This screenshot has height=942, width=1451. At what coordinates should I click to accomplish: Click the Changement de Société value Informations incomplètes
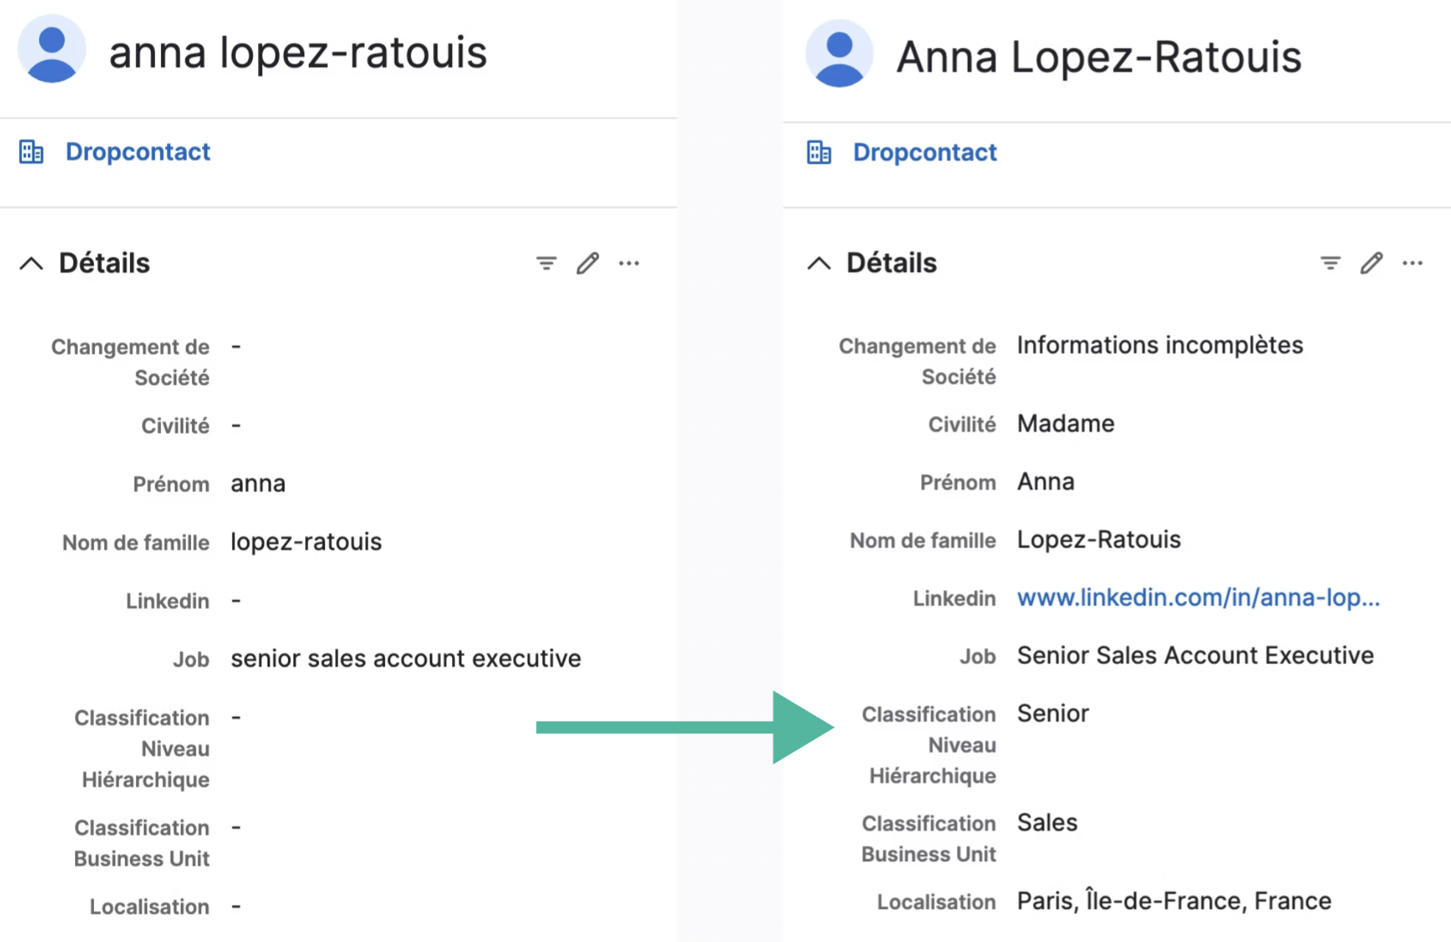[x=1159, y=344]
